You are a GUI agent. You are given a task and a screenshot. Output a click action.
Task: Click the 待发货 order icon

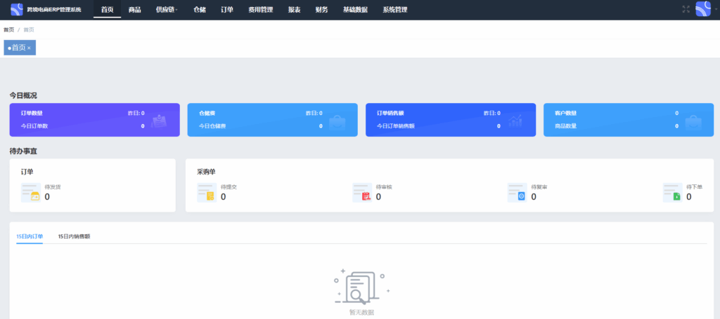pyautogui.click(x=31, y=193)
